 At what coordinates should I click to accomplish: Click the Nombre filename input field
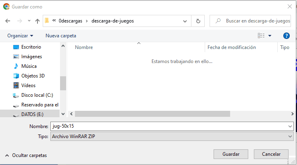coord(169,126)
